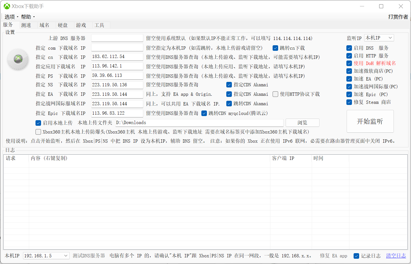Click the 开始监听 button

pos(370,121)
